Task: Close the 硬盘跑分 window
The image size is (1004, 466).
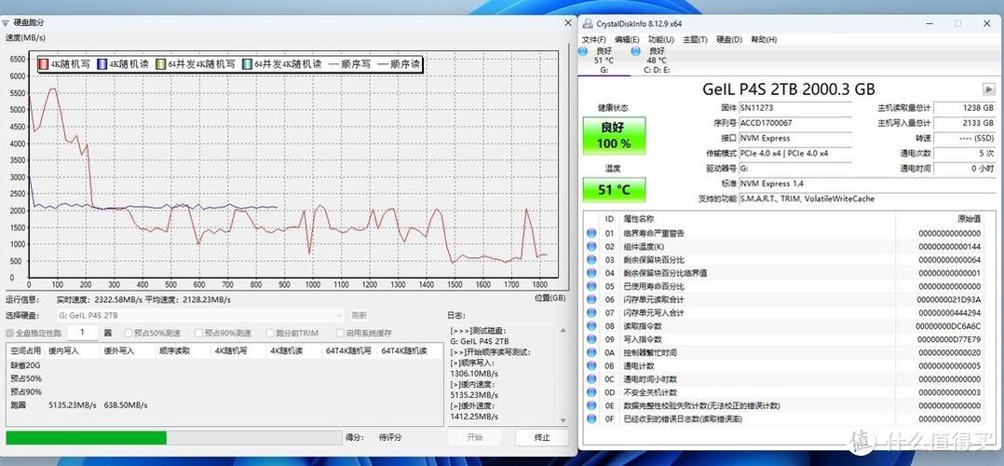Action: pos(568,23)
